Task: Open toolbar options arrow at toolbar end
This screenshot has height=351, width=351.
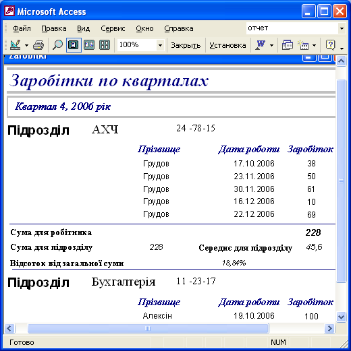Action: click(342, 49)
